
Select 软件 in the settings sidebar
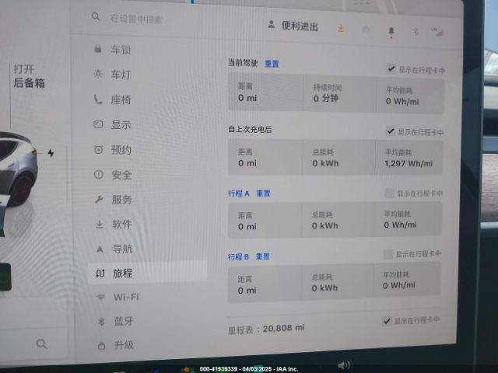click(121, 225)
